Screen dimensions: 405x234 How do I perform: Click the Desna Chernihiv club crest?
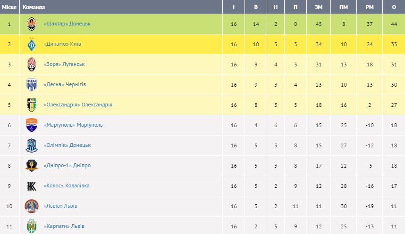32,85
